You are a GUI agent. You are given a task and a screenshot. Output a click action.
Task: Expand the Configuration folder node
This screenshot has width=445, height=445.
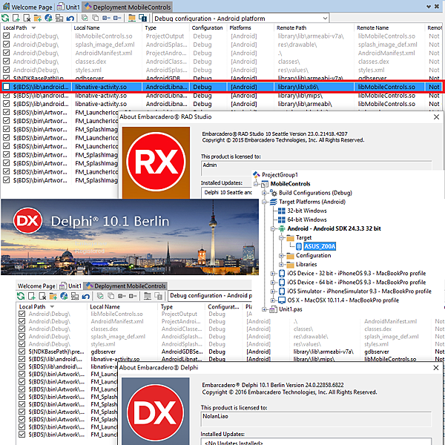pos(281,256)
